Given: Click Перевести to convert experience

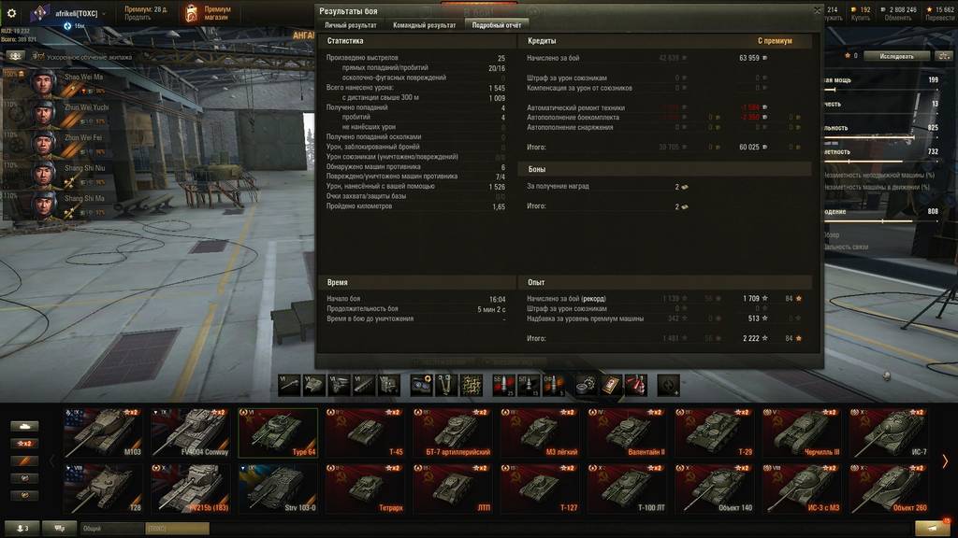Looking at the screenshot, I should (x=939, y=18).
